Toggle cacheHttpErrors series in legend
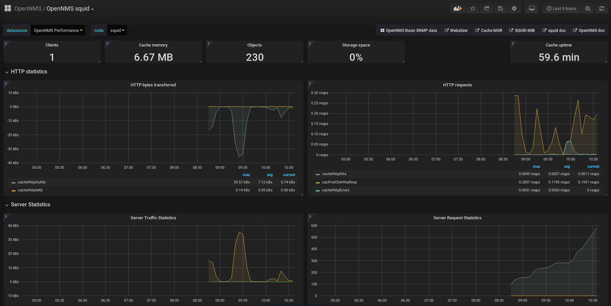The image size is (611, 306). point(335,190)
